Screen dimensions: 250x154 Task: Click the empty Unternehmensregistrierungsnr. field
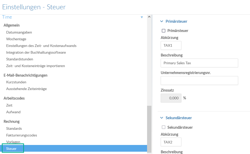(x=199, y=80)
